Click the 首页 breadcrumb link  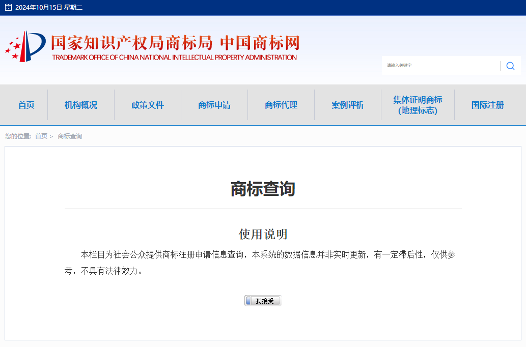(x=41, y=136)
